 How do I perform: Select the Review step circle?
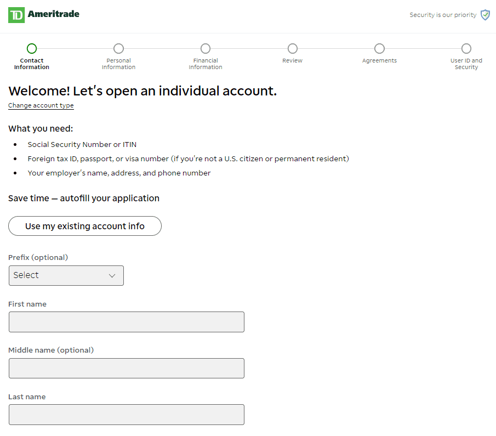[x=293, y=48]
